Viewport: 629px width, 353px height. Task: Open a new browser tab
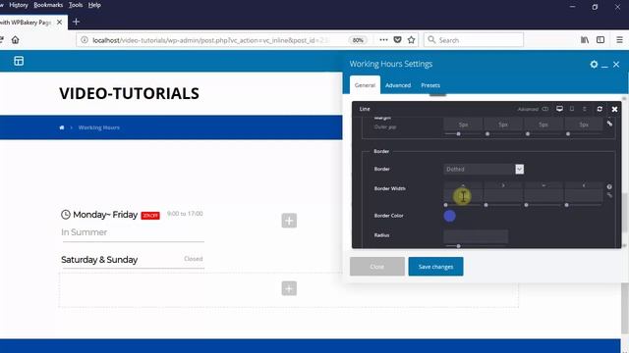pos(77,22)
